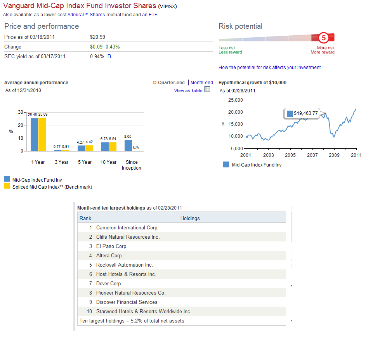The height and width of the screenshot is (340, 380).
Task: Click the risk level 5 circle indicator
Action: tap(324, 38)
